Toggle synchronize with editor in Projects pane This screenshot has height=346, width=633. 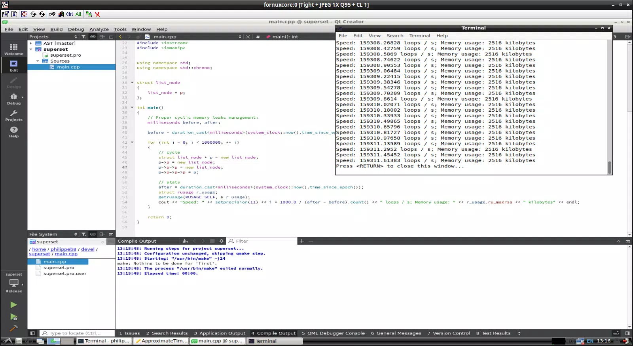tap(93, 37)
